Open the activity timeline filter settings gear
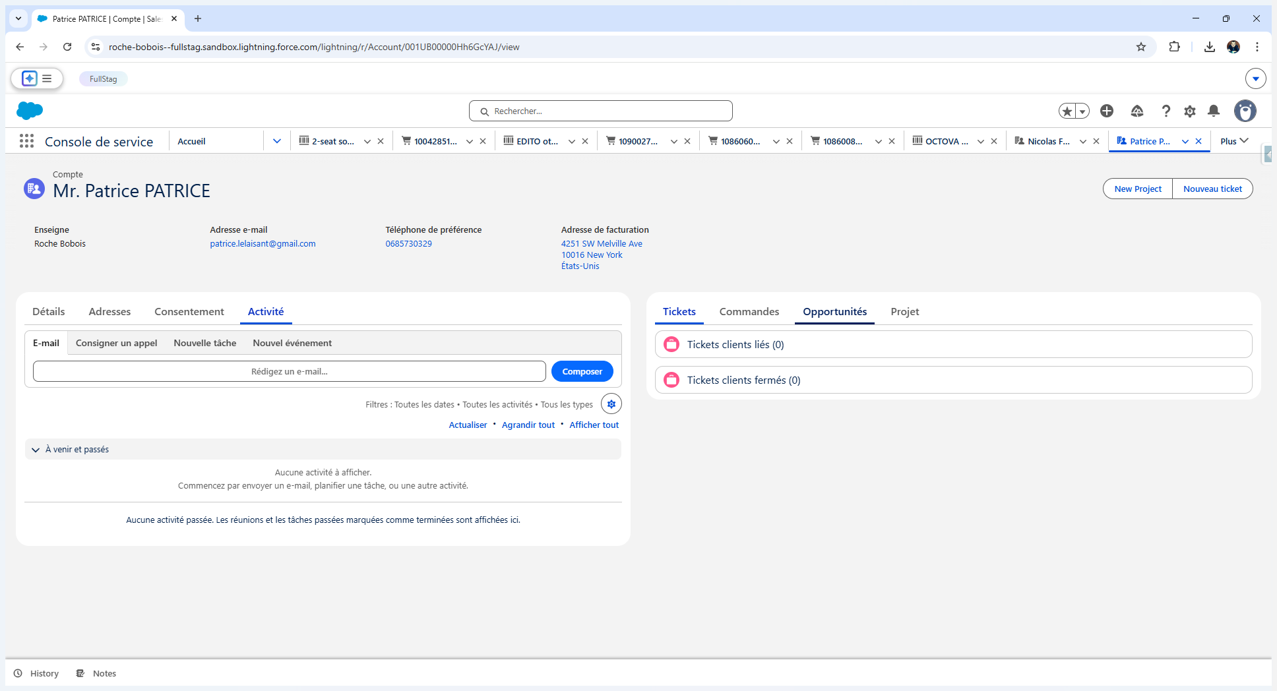 (611, 404)
